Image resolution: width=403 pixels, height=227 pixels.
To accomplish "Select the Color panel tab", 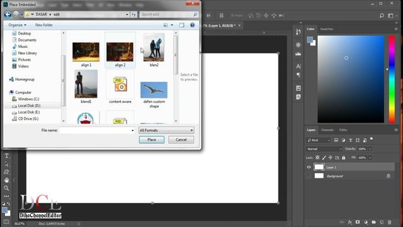I will tap(310, 29).
